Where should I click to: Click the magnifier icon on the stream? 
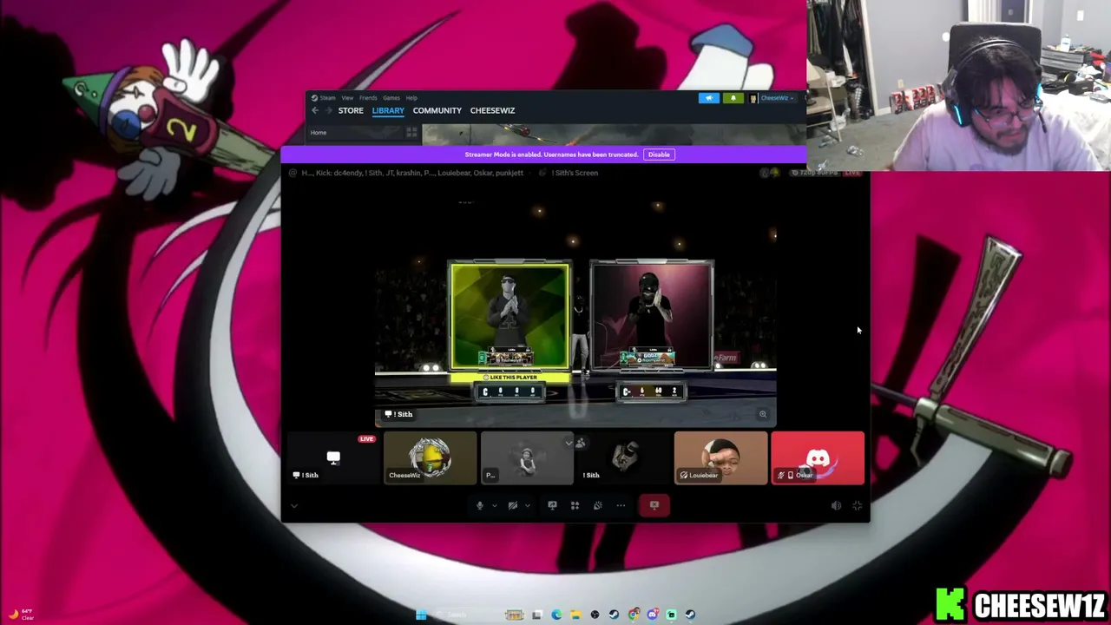pos(763,414)
